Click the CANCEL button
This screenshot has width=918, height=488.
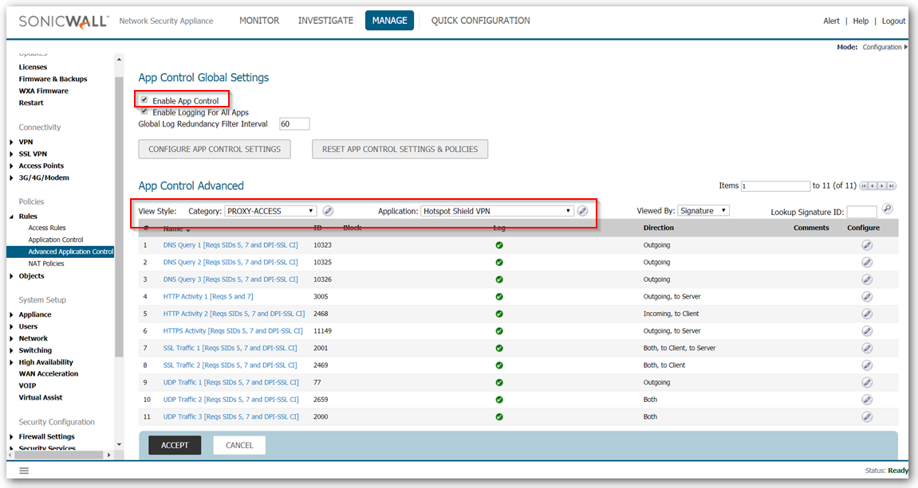point(239,445)
